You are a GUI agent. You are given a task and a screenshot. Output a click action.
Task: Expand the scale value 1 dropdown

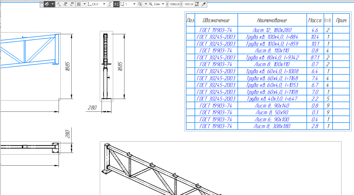134,4
